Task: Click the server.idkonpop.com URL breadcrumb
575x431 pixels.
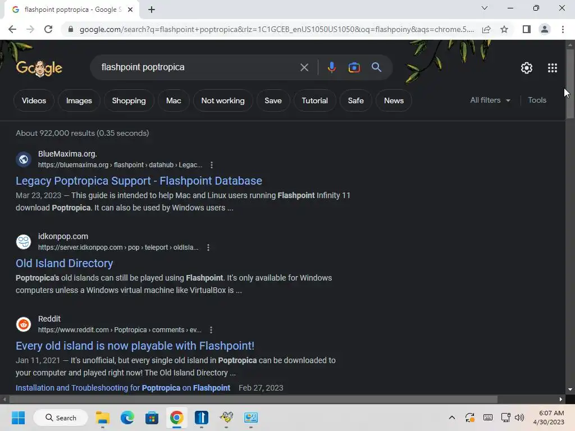Action: click(118, 247)
